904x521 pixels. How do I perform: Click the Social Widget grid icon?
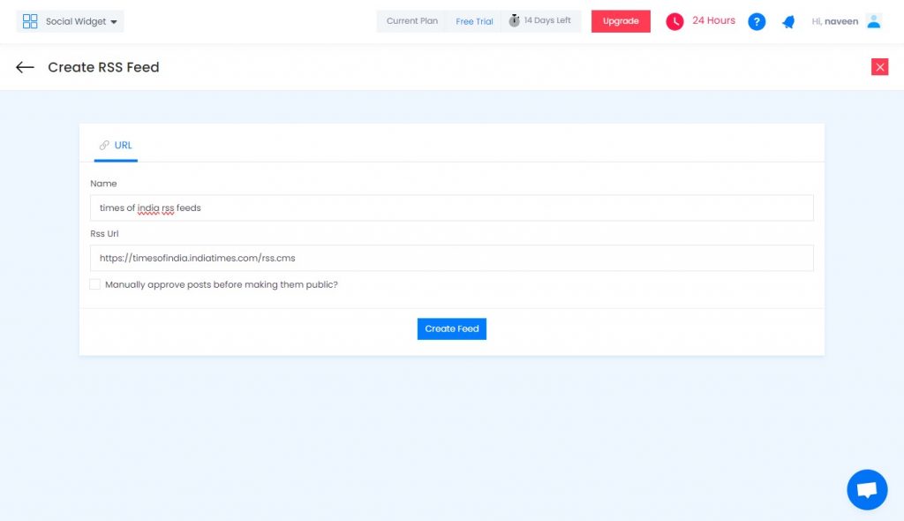click(30, 21)
